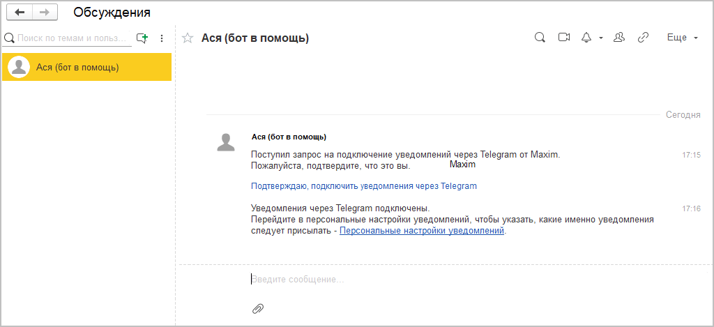Open the Еще menu
Screen dimensions: 714x327
tap(682, 38)
